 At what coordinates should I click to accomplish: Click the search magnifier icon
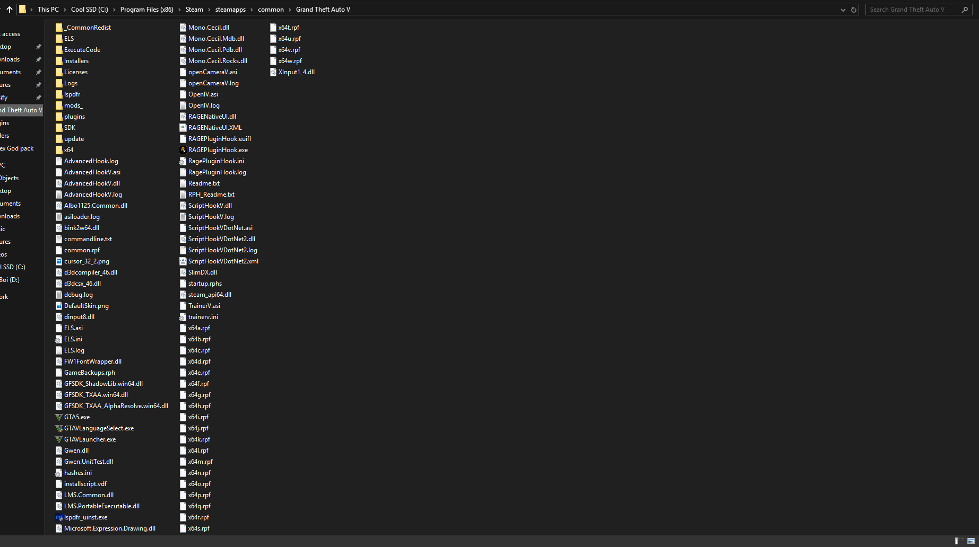[x=965, y=10]
